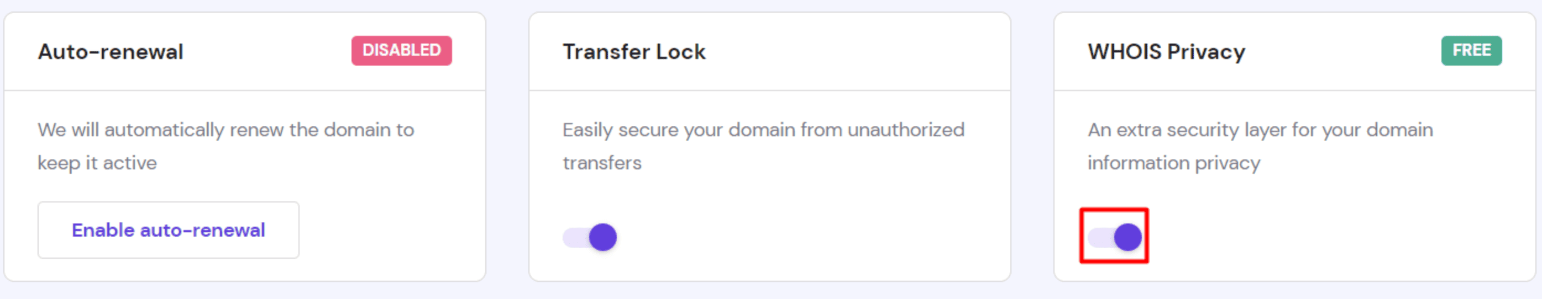Select the Auto-renewal card heading
The width and height of the screenshot is (1542, 299).
click(x=111, y=52)
